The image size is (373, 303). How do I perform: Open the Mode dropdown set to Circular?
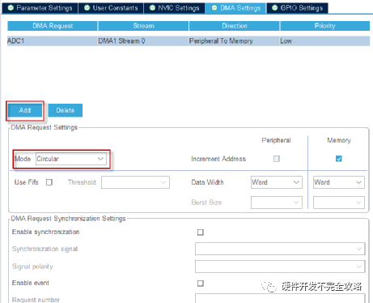point(71,159)
